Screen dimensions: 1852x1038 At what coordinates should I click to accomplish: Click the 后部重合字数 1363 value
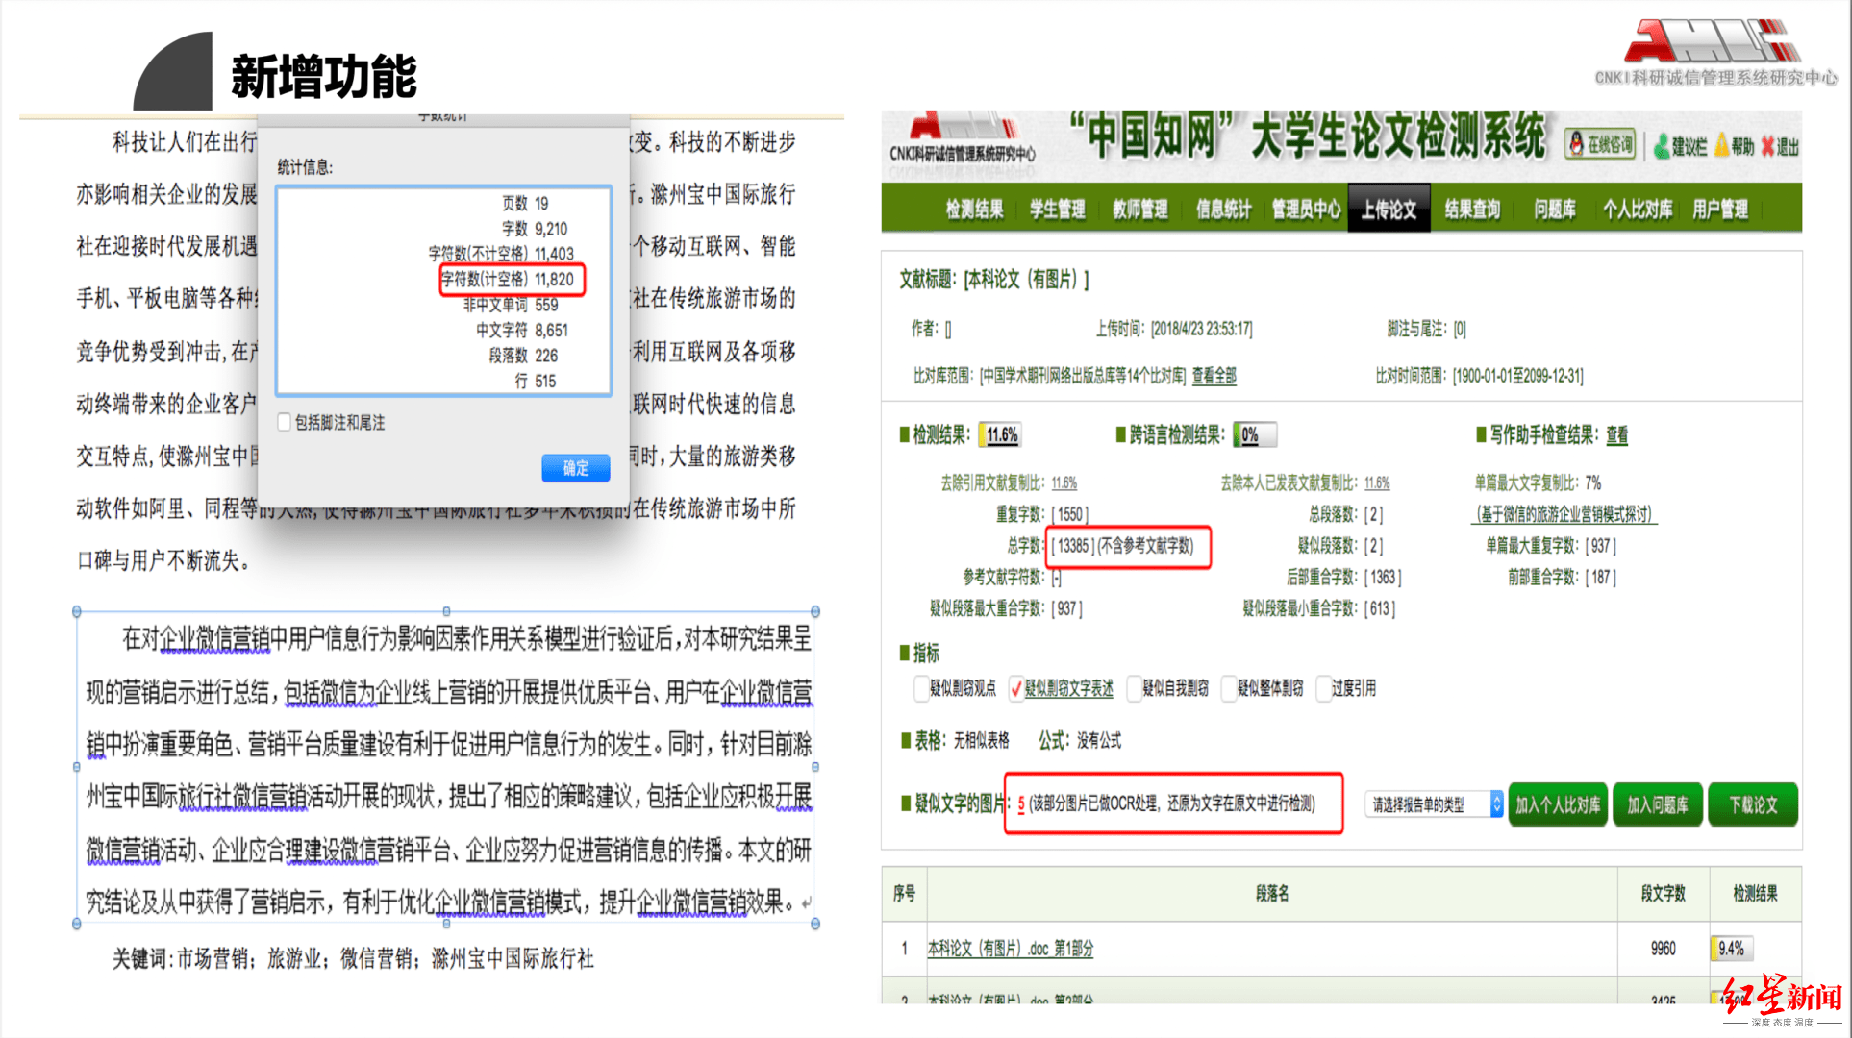(x=1383, y=578)
